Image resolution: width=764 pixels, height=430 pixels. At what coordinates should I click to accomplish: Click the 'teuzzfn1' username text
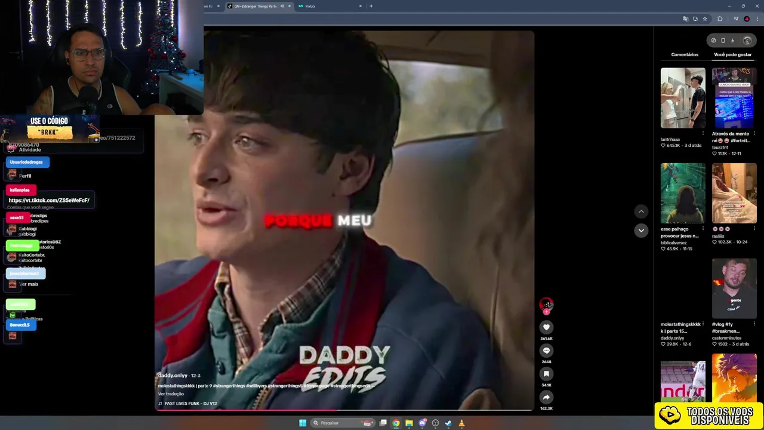[721, 148]
